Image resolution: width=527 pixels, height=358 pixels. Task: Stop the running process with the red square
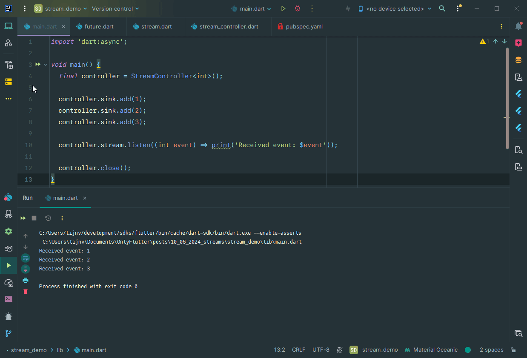34,218
